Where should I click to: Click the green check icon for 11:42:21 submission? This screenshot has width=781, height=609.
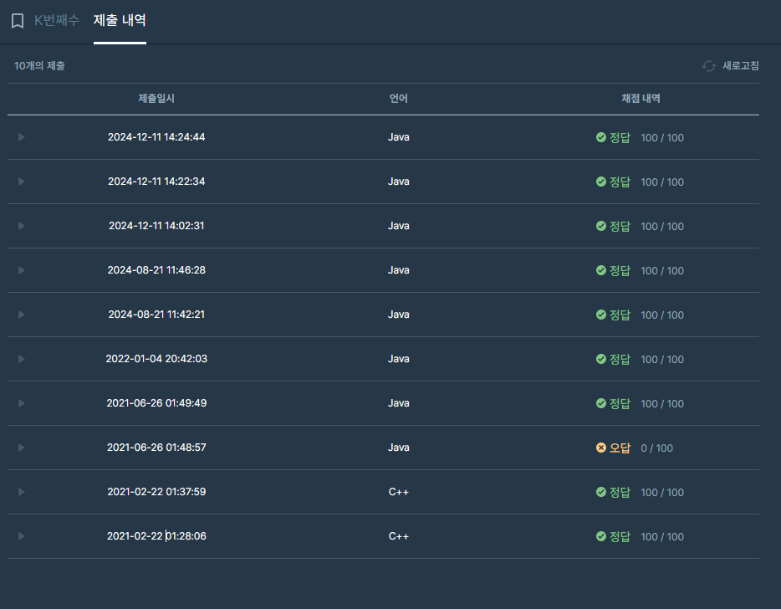[601, 315]
